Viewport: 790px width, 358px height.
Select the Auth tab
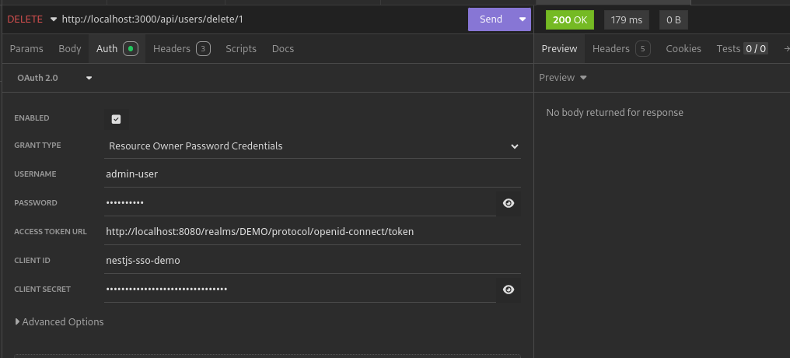click(x=117, y=49)
